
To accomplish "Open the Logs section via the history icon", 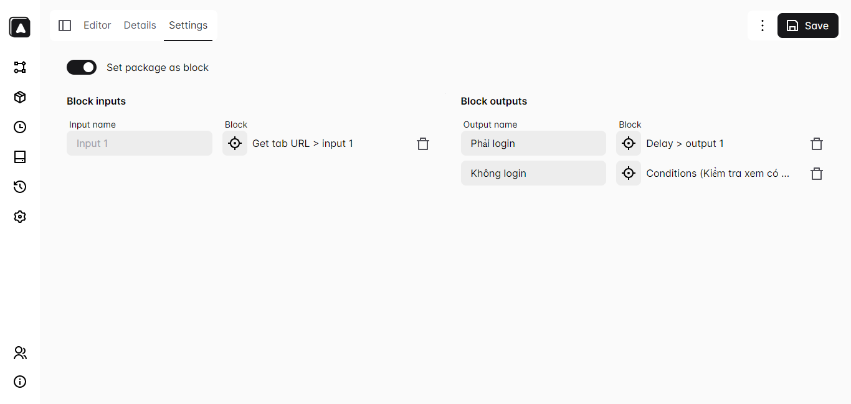I will coord(19,187).
